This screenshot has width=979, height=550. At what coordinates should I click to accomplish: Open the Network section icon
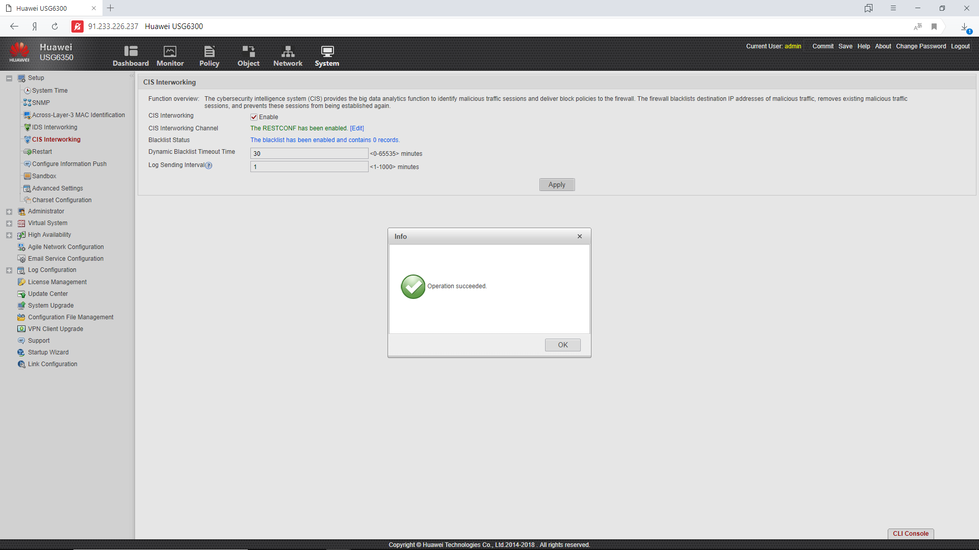tap(288, 51)
